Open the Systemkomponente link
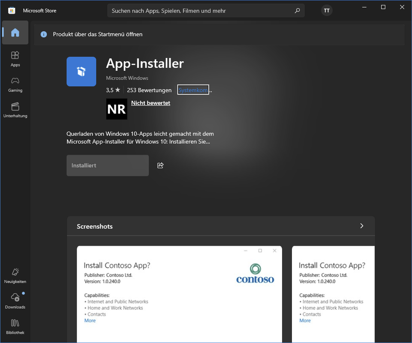412x343 pixels. (193, 90)
